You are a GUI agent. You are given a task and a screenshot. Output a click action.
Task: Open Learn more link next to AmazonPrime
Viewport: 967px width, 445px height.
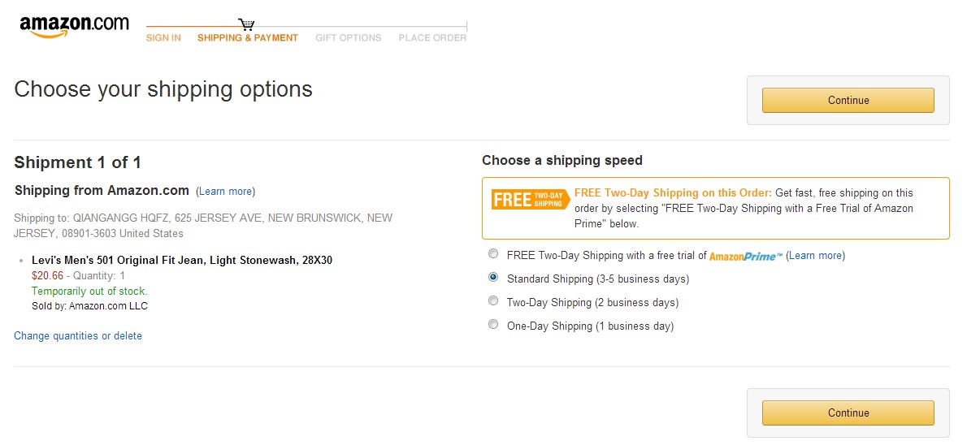[x=815, y=256]
